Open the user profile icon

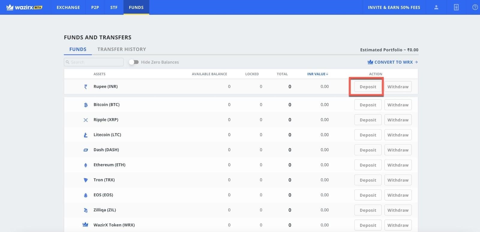(x=436, y=7)
